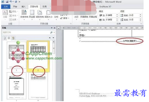149x102 pixels.
Task: Click spacing after spinner arrows
Action: [140, 20]
